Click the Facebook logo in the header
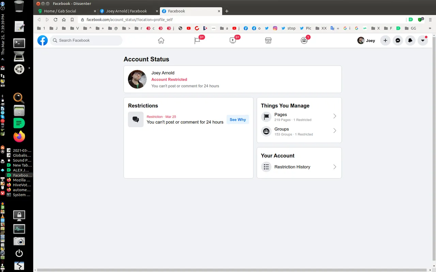The height and width of the screenshot is (272, 436). pos(43,40)
